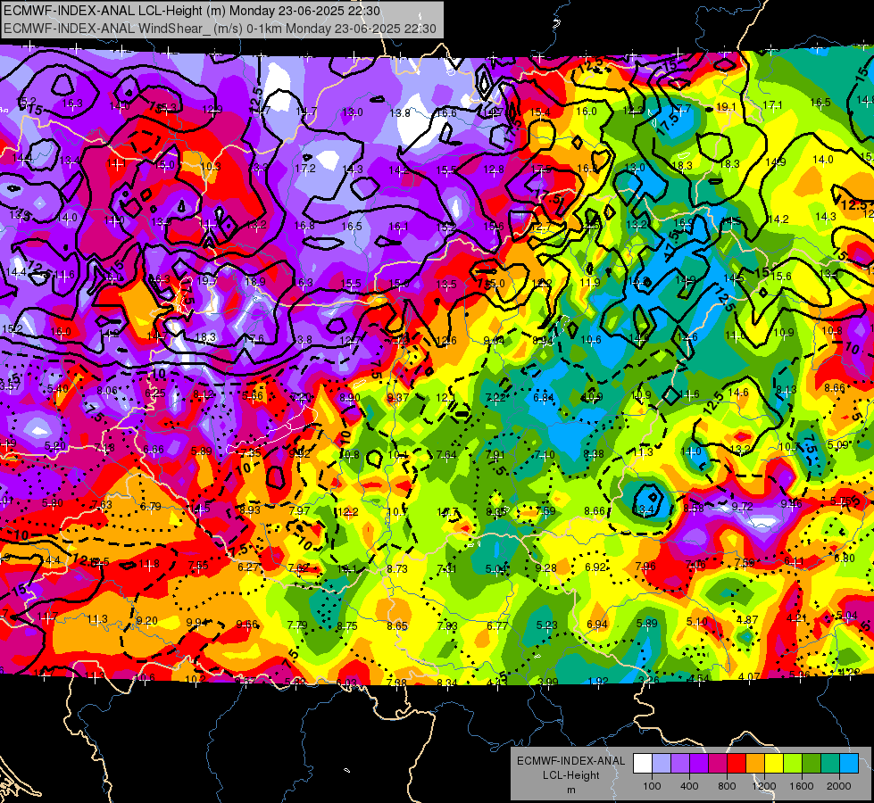
Task: Click the wind shear value 1.92
Action: pos(598,681)
